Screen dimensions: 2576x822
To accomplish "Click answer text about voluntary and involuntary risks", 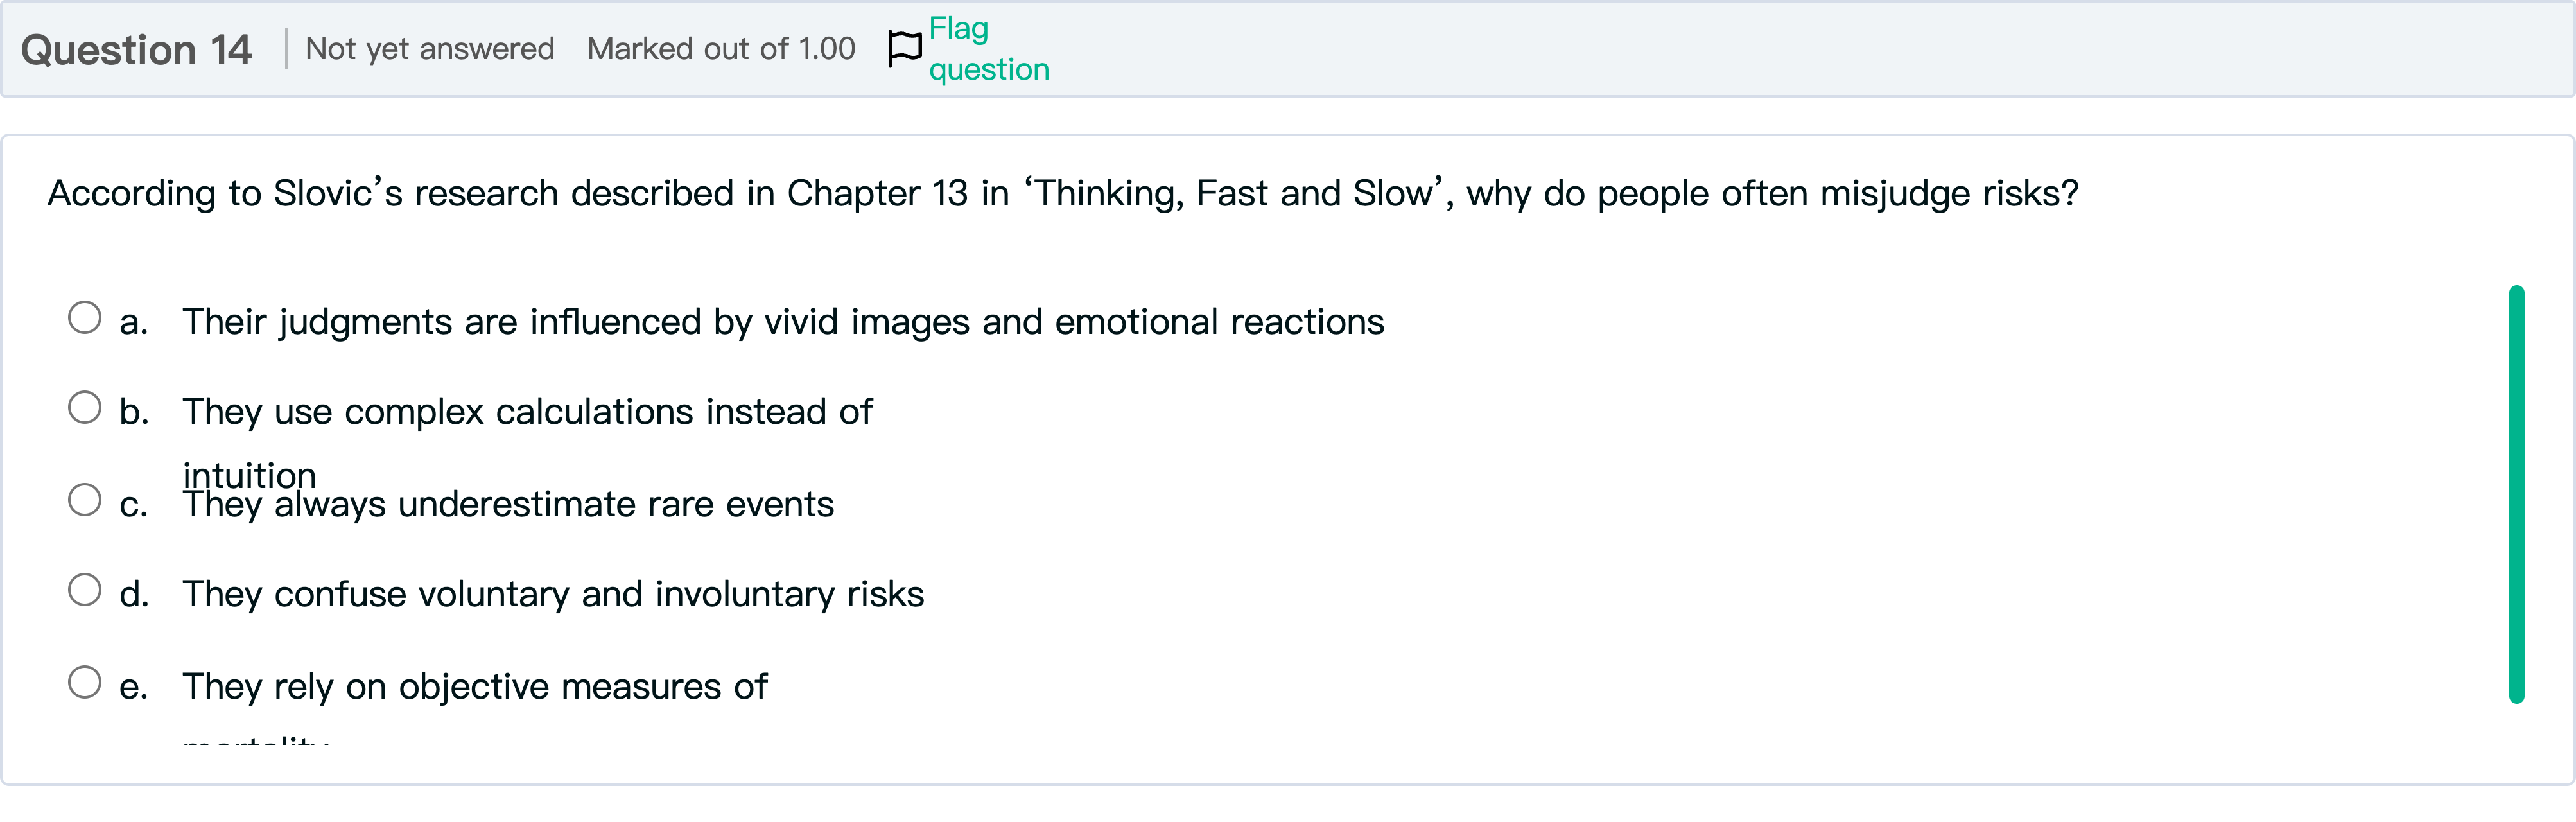I will (553, 595).
